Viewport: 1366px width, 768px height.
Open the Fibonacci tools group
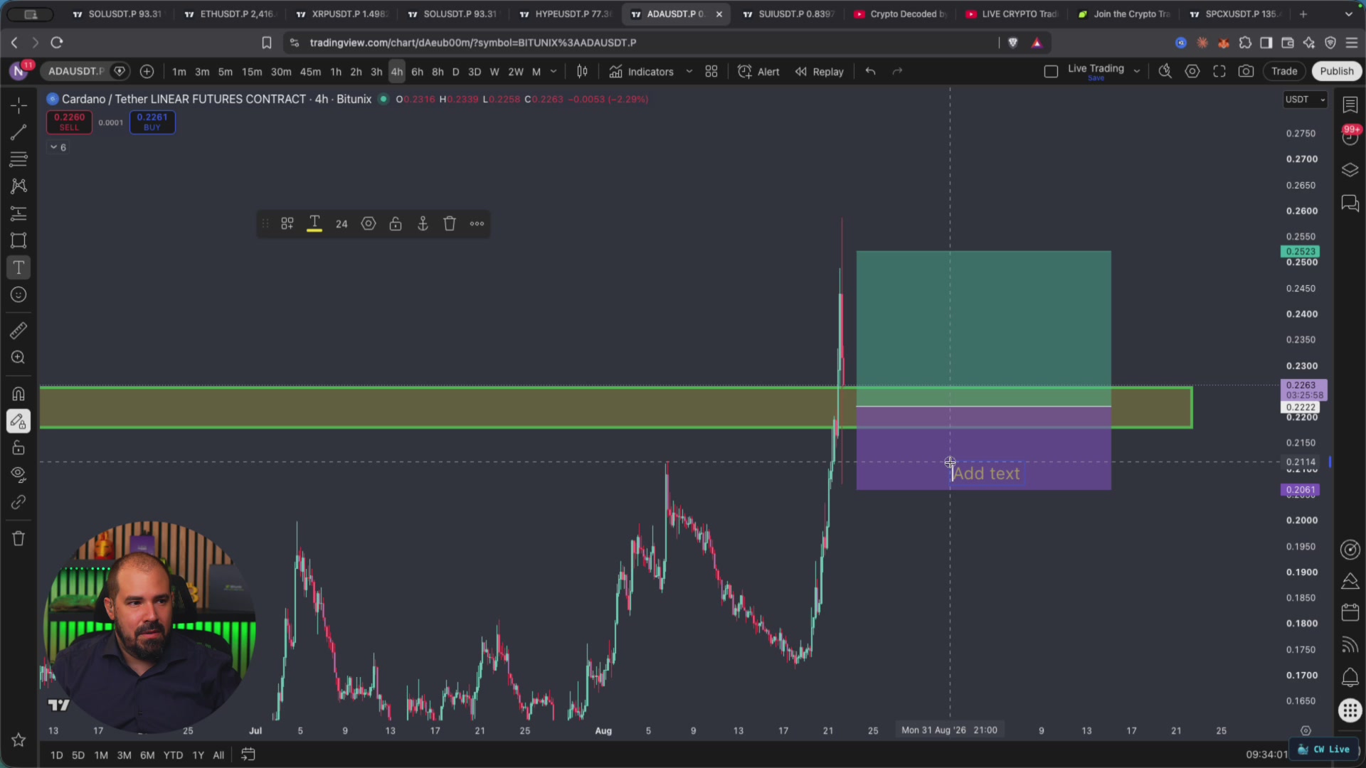(x=18, y=159)
